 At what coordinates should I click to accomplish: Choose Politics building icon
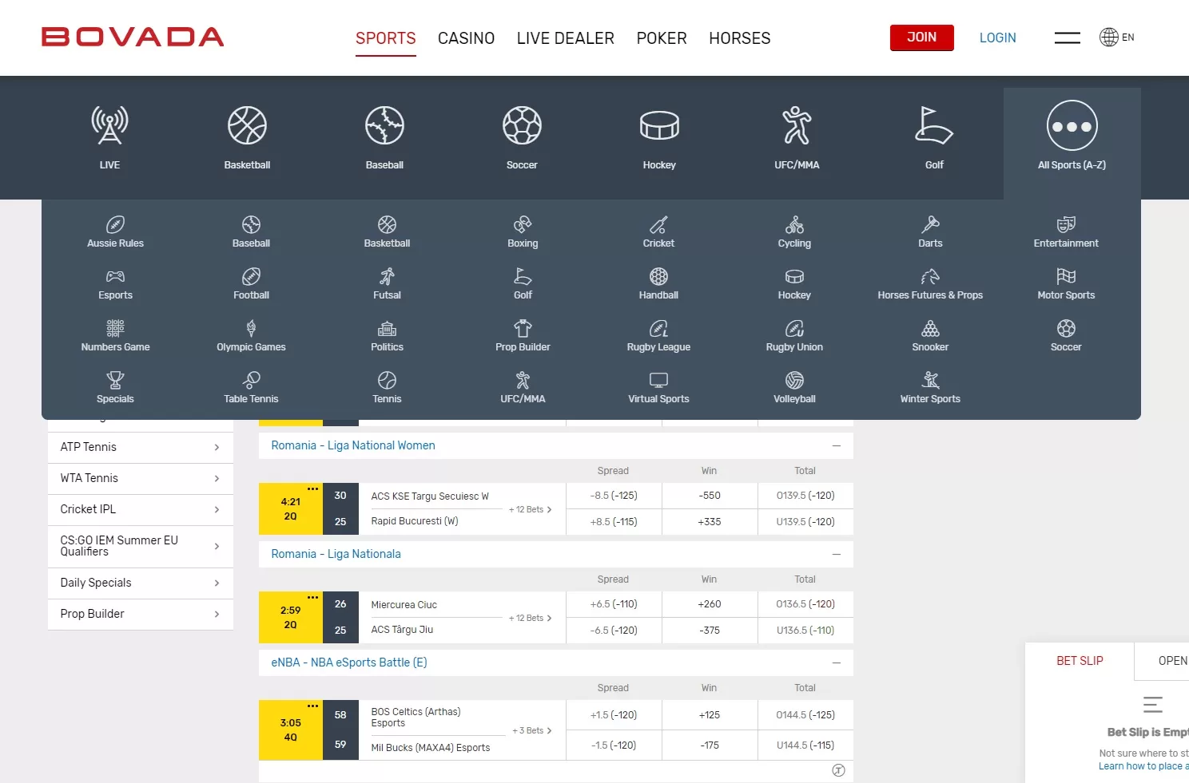[x=387, y=328]
